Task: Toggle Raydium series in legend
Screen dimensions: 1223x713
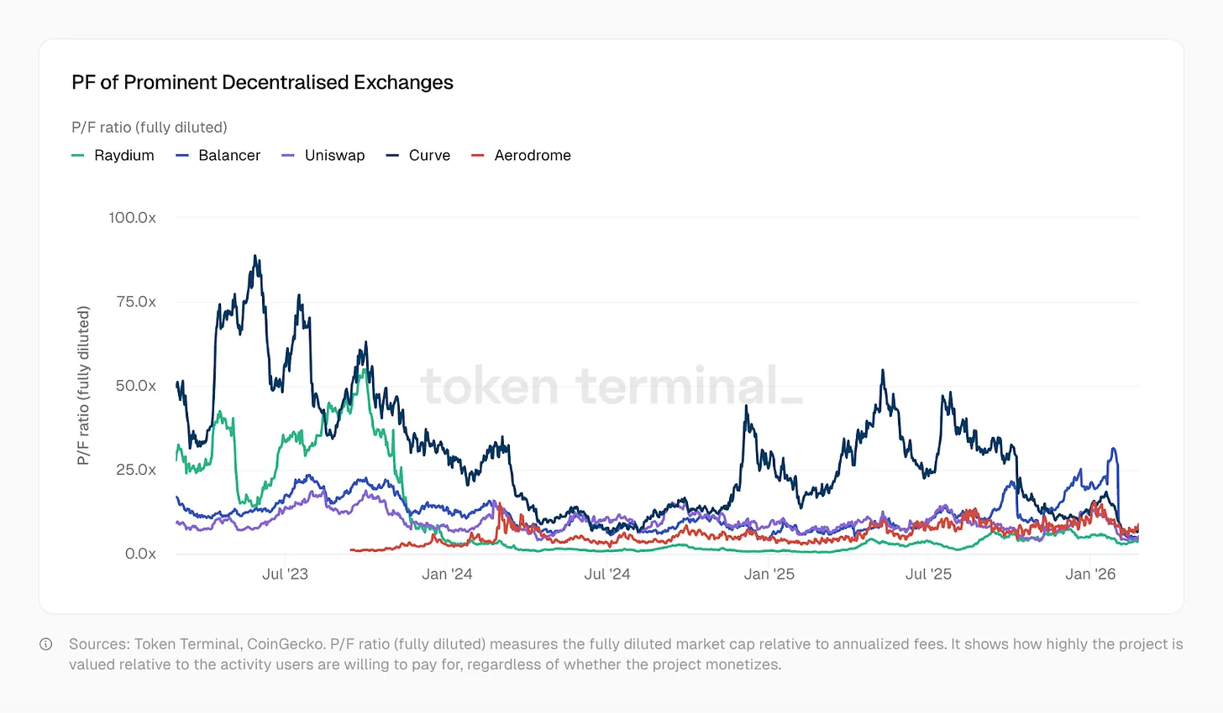Action: tap(113, 155)
